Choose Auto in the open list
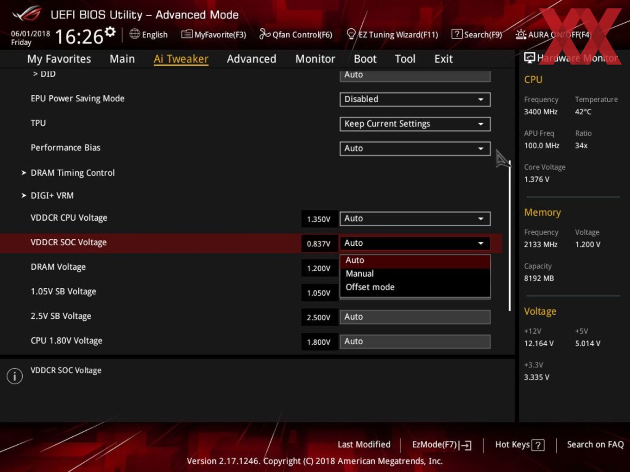Viewport: 630px width, 472px height. click(415, 261)
